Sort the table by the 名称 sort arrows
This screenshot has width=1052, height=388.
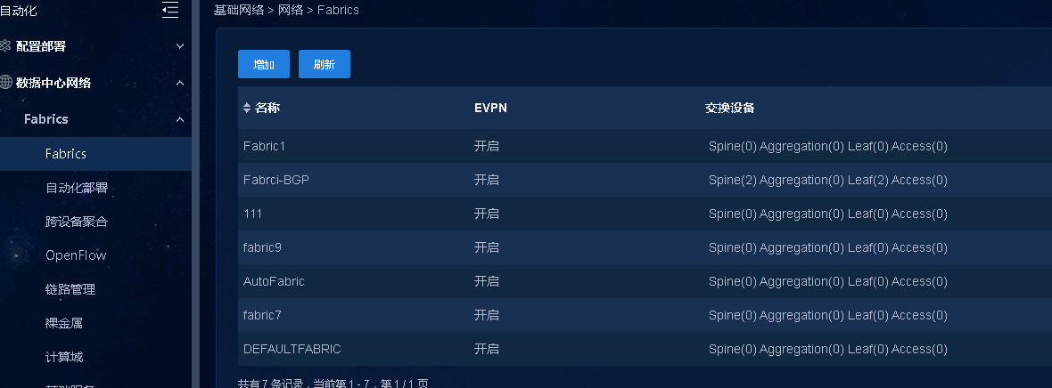coord(247,108)
